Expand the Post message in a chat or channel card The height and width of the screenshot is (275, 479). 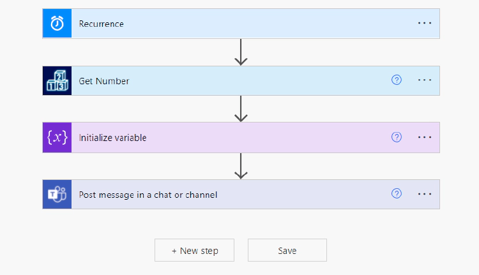click(241, 195)
